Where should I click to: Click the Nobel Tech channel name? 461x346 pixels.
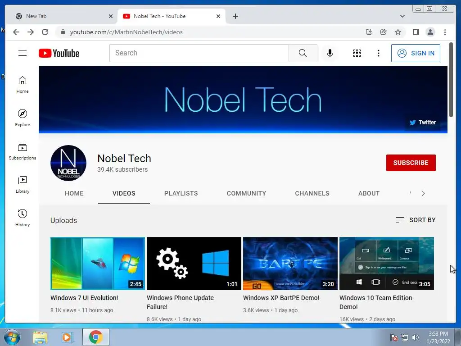124,158
